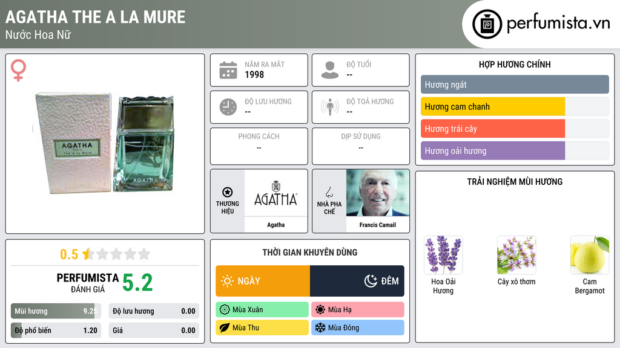Click the Hương ngát accord bar
Image resolution: width=620 pixels, height=348 pixels.
tap(515, 85)
